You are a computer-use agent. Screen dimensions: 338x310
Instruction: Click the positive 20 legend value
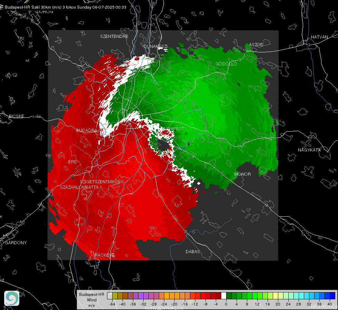[278, 304]
